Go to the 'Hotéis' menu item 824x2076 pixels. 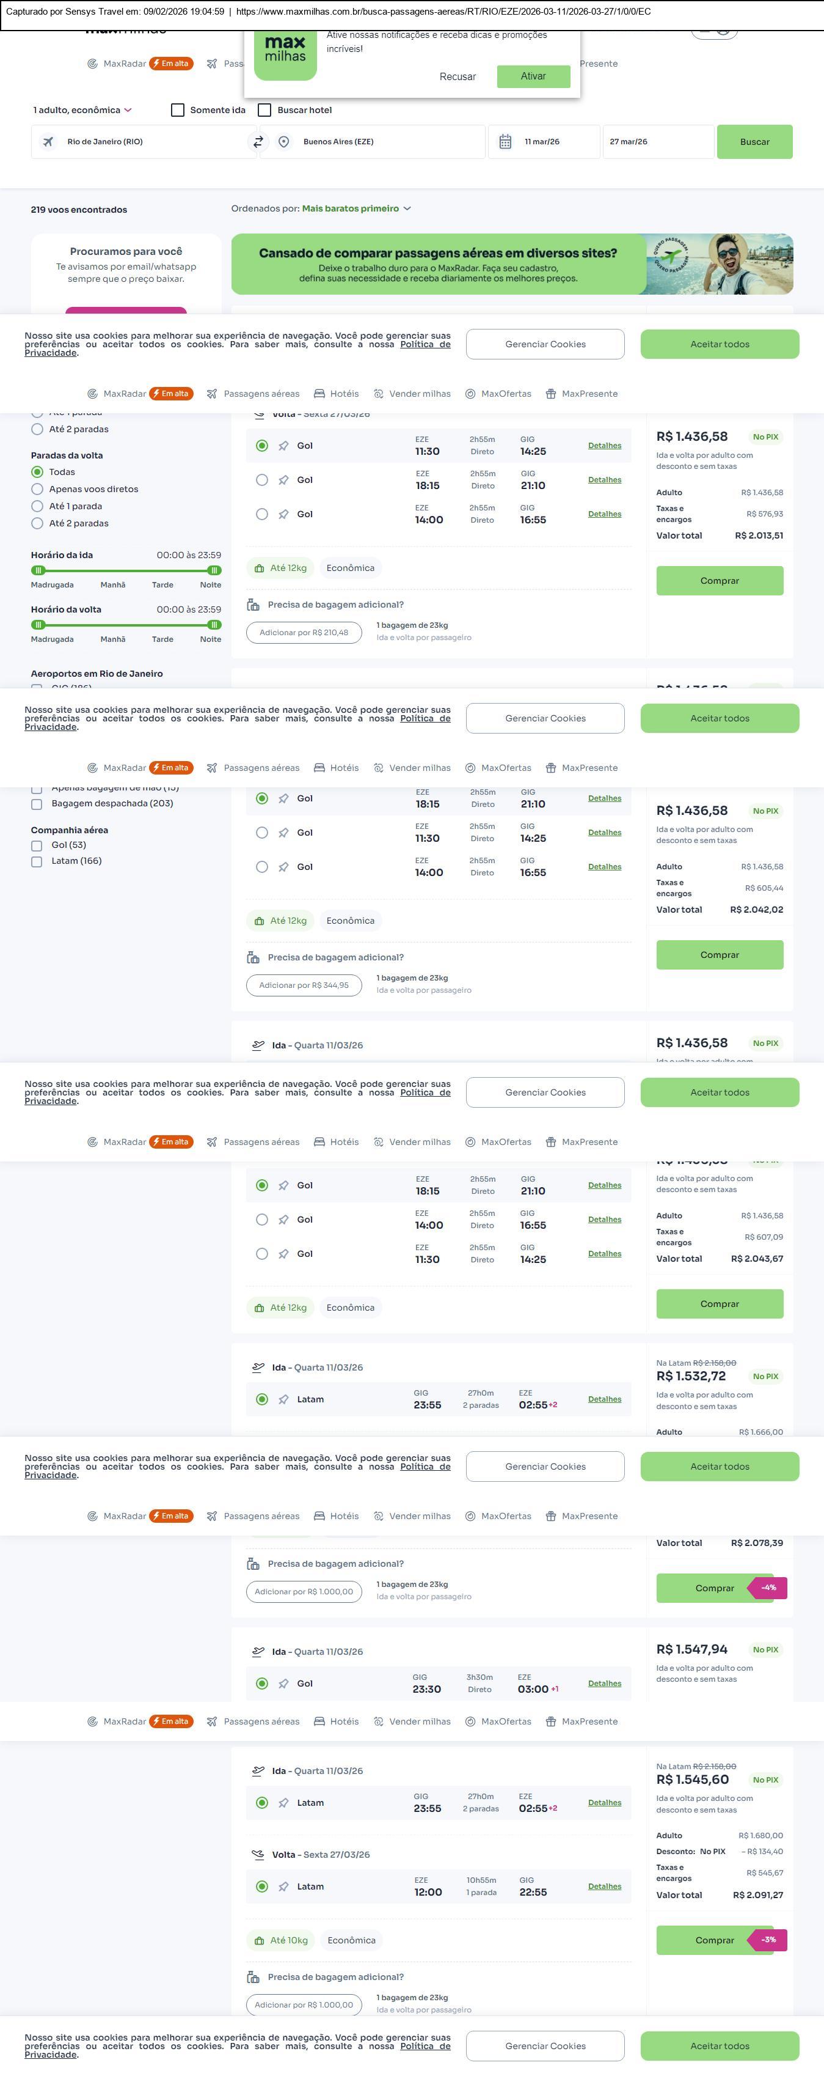click(336, 394)
